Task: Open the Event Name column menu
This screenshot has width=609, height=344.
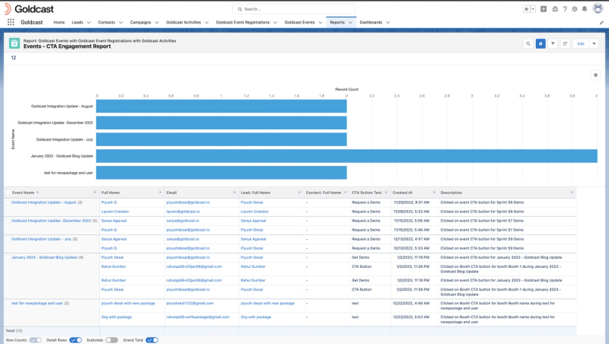Action: (94, 193)
